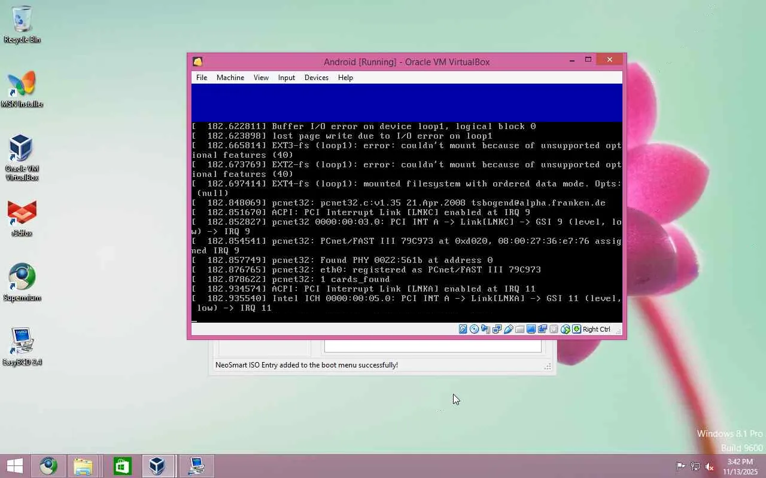Open the Recycle Bin desktop icon
766x478 pixels.
coord(22,24)
